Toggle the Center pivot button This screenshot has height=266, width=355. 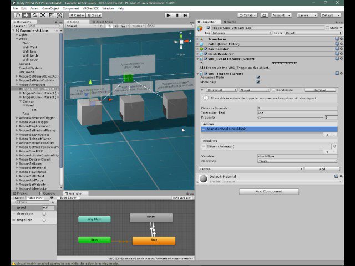tap(77, 16)
